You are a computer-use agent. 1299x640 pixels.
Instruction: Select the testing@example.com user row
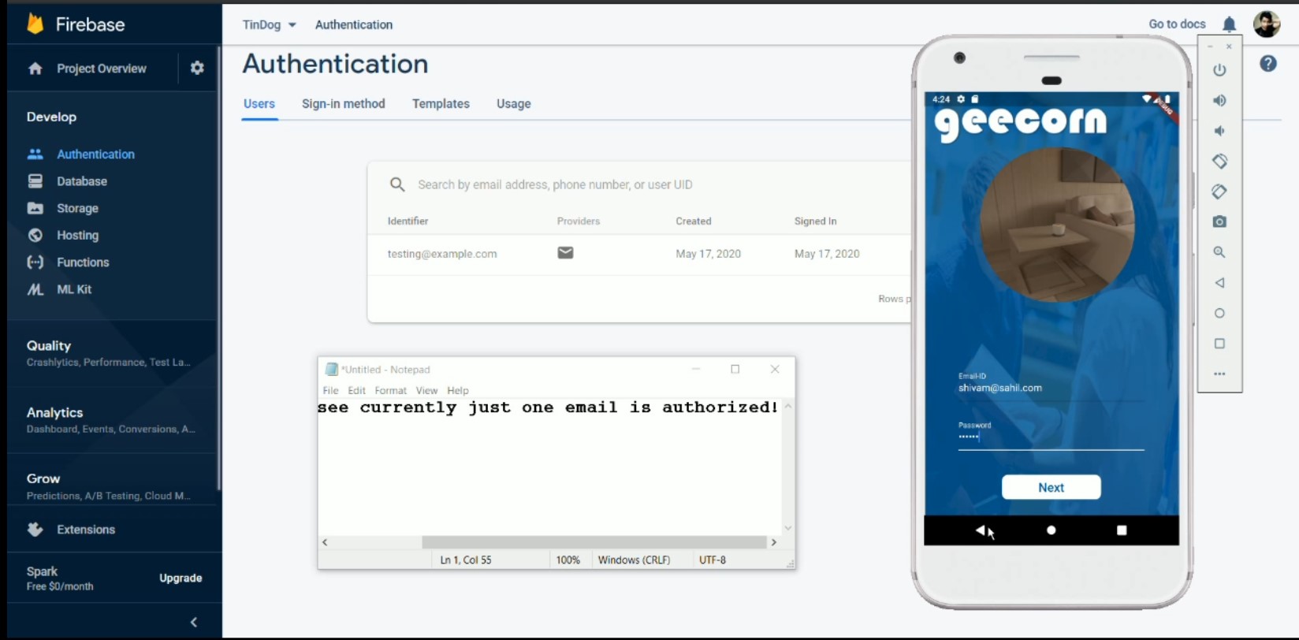pos(639,254)
